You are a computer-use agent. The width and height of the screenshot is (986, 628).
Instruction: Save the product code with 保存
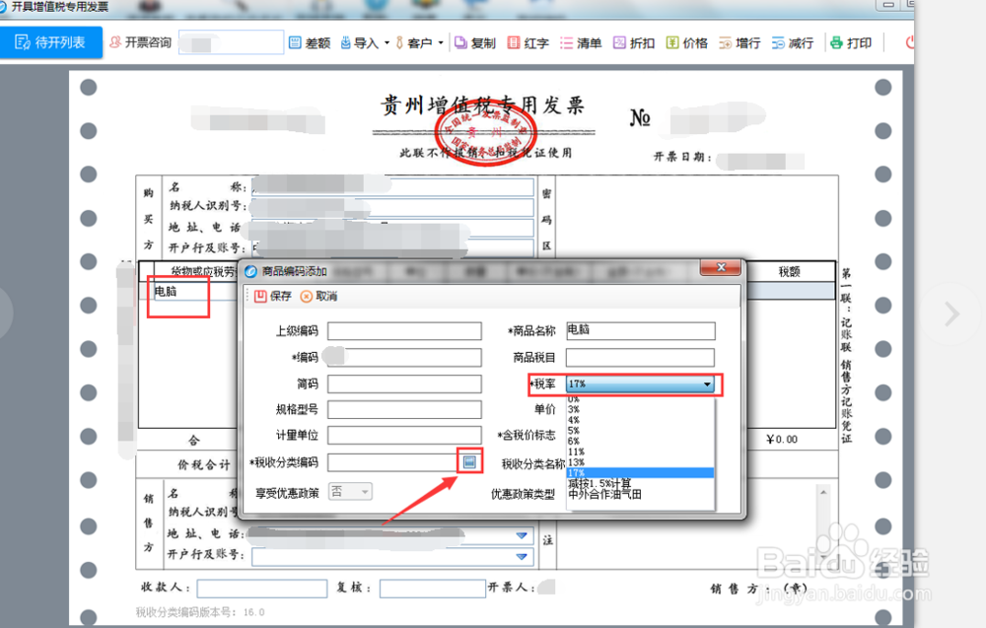tap(273, 296)
